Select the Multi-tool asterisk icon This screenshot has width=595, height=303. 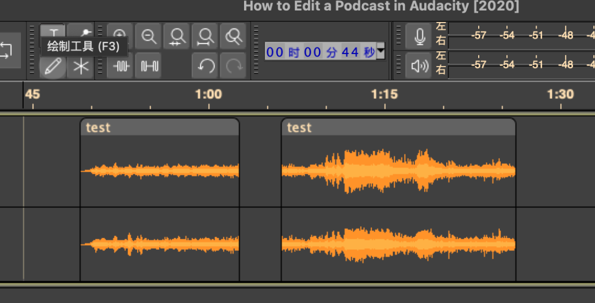[x=81, y=67]
